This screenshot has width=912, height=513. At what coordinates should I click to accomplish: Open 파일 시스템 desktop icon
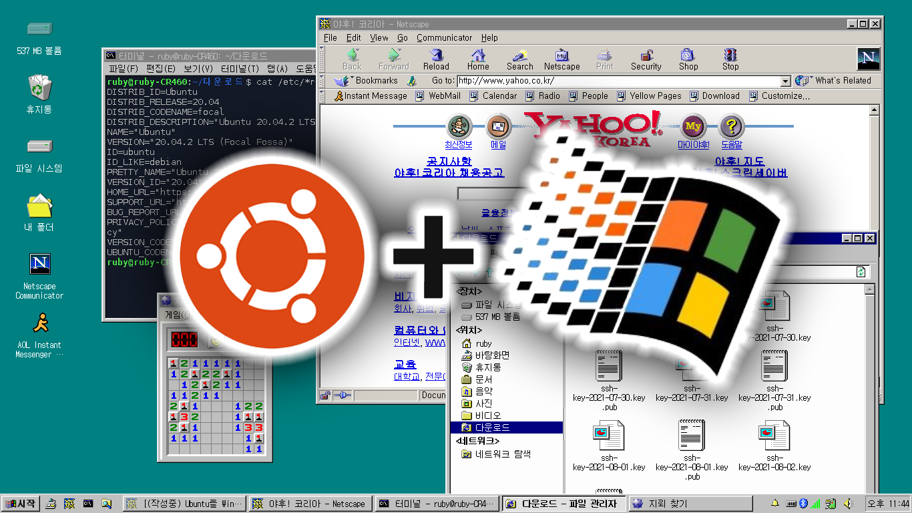point(39,155)
